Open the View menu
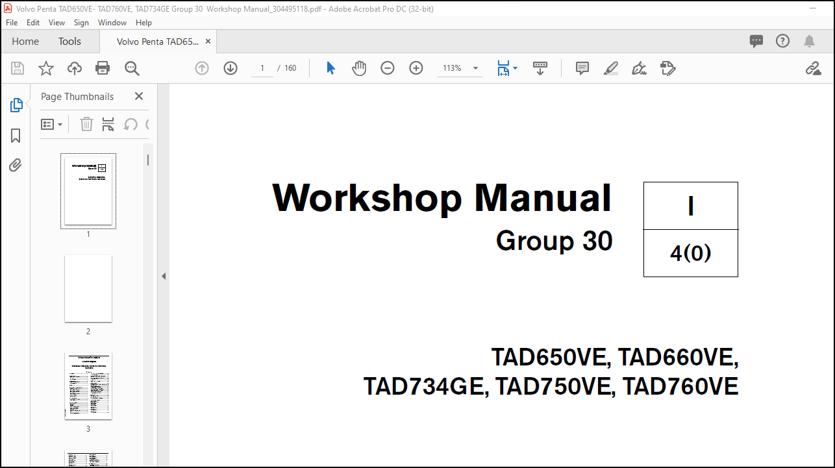 (57, 22)
